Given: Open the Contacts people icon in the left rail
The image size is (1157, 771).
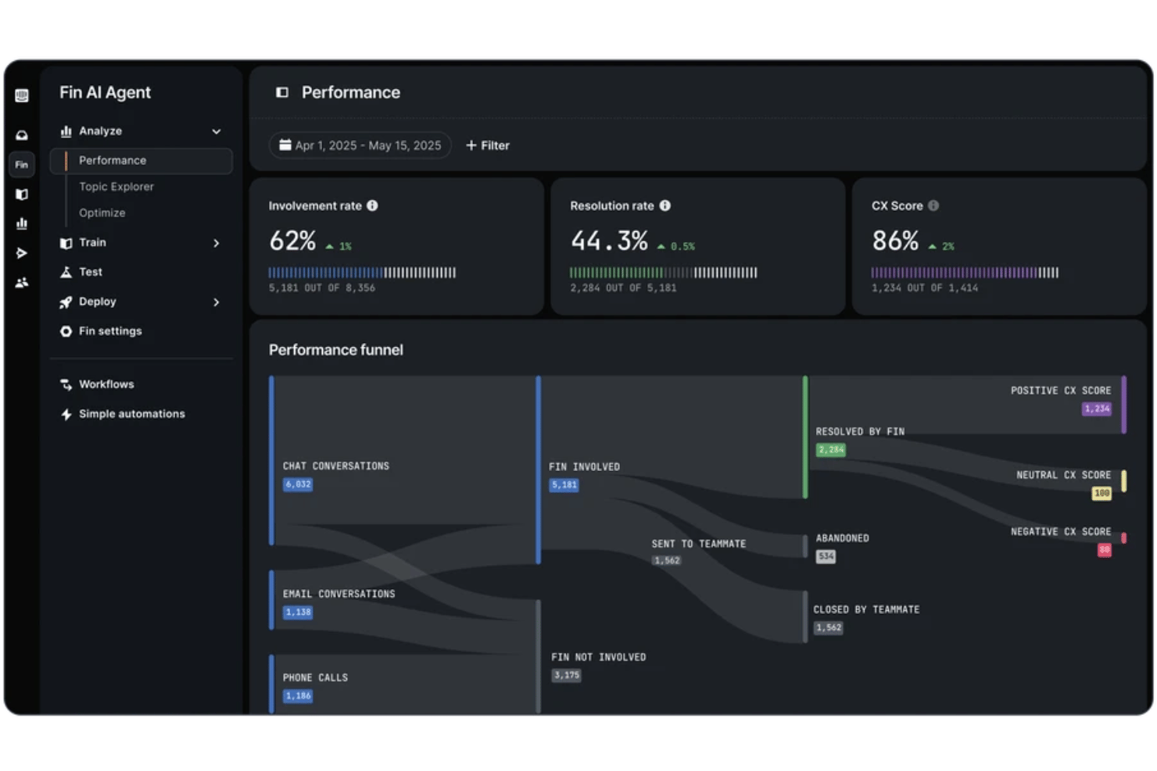Looking at the screenshot, I should [22, 283].
